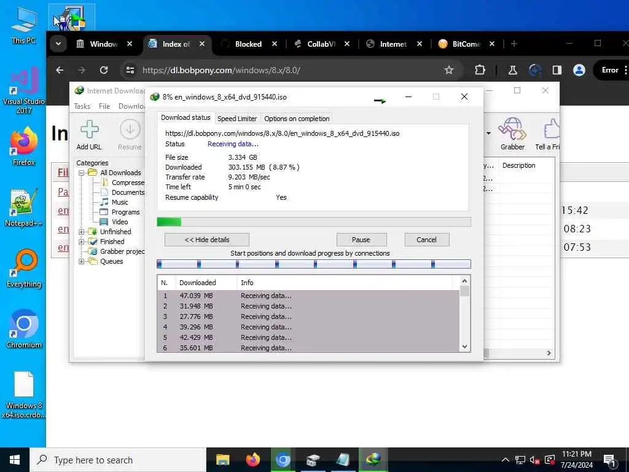
Task: Click taskbar search box
Action: tap(118, 460)
